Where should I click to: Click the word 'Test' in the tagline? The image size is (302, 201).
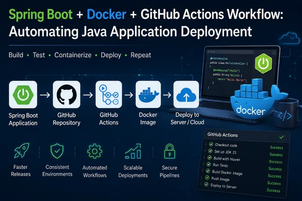pos(39,55)
